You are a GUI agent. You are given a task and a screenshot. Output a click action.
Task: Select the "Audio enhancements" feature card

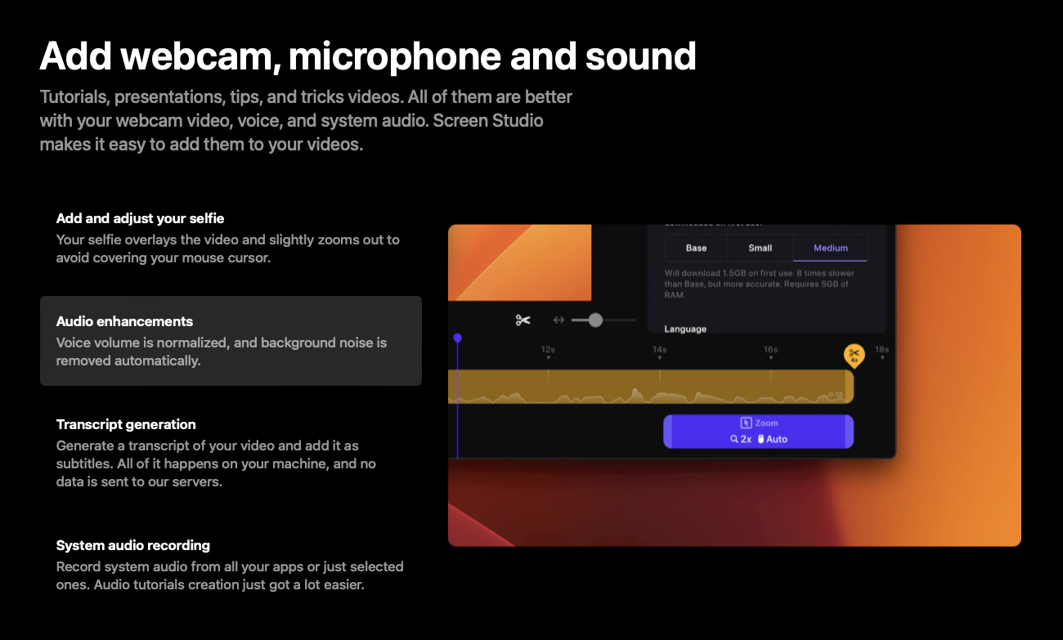[231, 341]
